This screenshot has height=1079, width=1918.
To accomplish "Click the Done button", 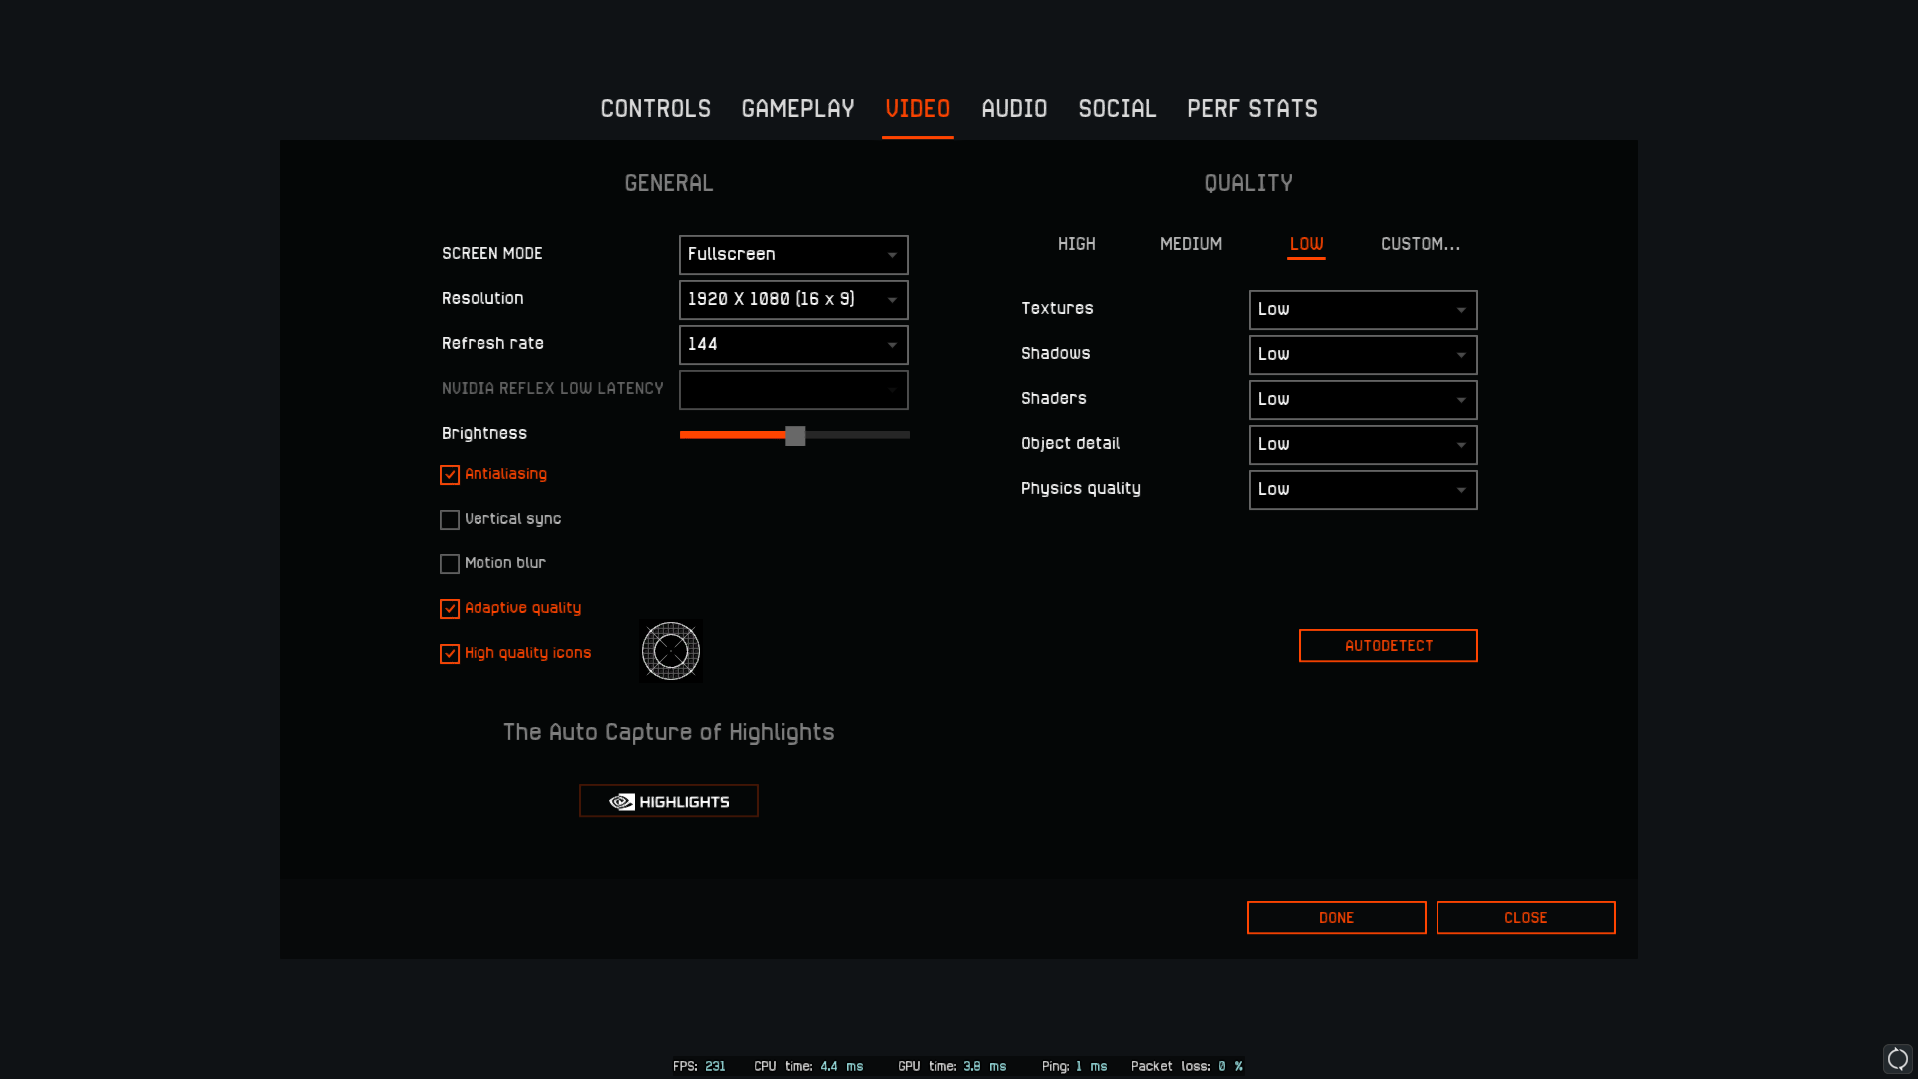I will click(x=1336, y=918).
